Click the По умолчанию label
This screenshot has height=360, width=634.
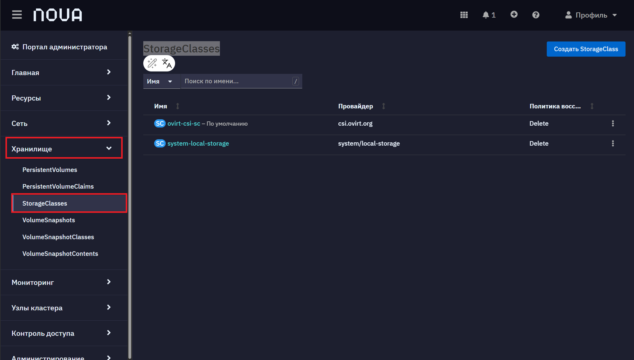pos(227,124)
